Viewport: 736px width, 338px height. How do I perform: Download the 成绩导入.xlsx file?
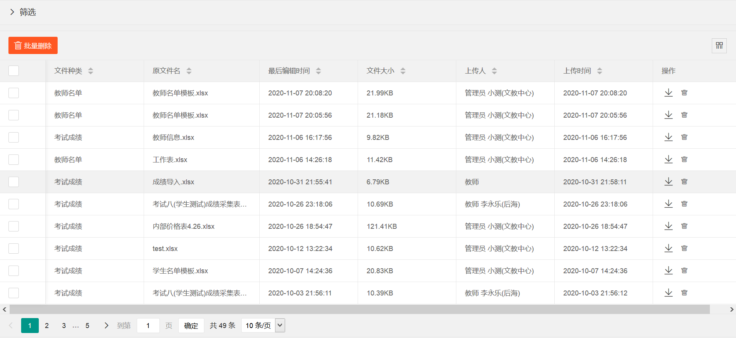point(668,182)
